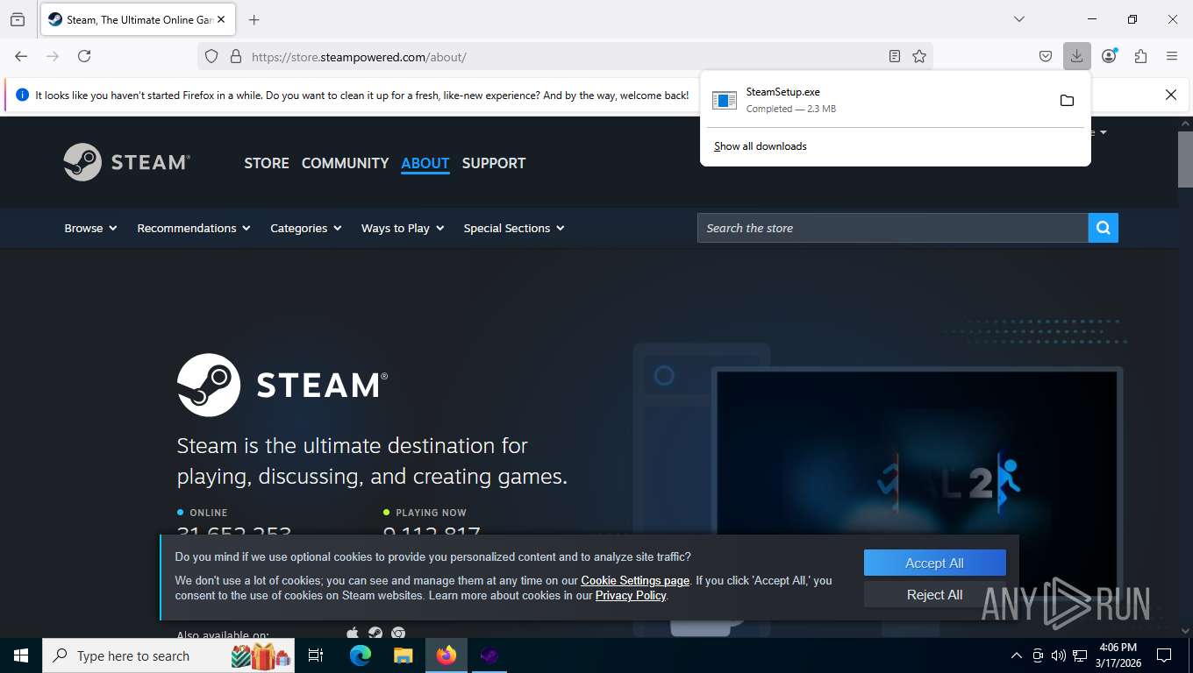The height and width of the screenshot is (673, 1193).
Task: Open the Firefox account icon
Action: point(1110,56)
